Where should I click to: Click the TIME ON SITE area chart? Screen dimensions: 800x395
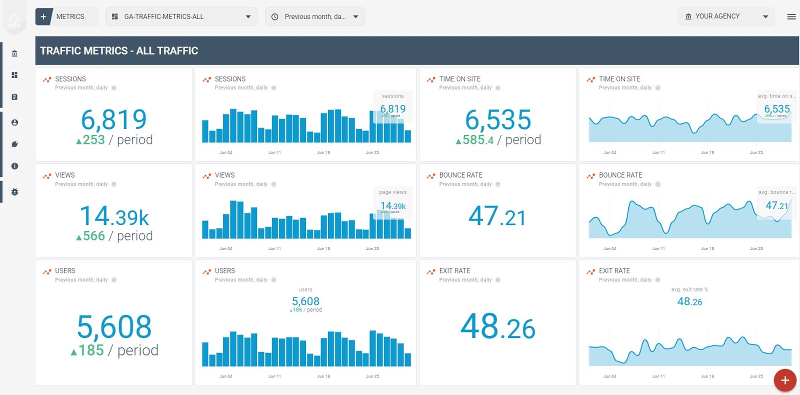pos(690,127)
